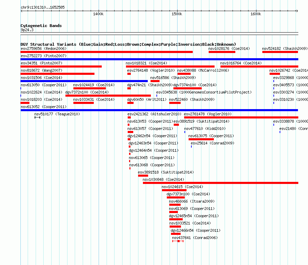Open nsv1028176 (Coe2014) label

point(229,48)
